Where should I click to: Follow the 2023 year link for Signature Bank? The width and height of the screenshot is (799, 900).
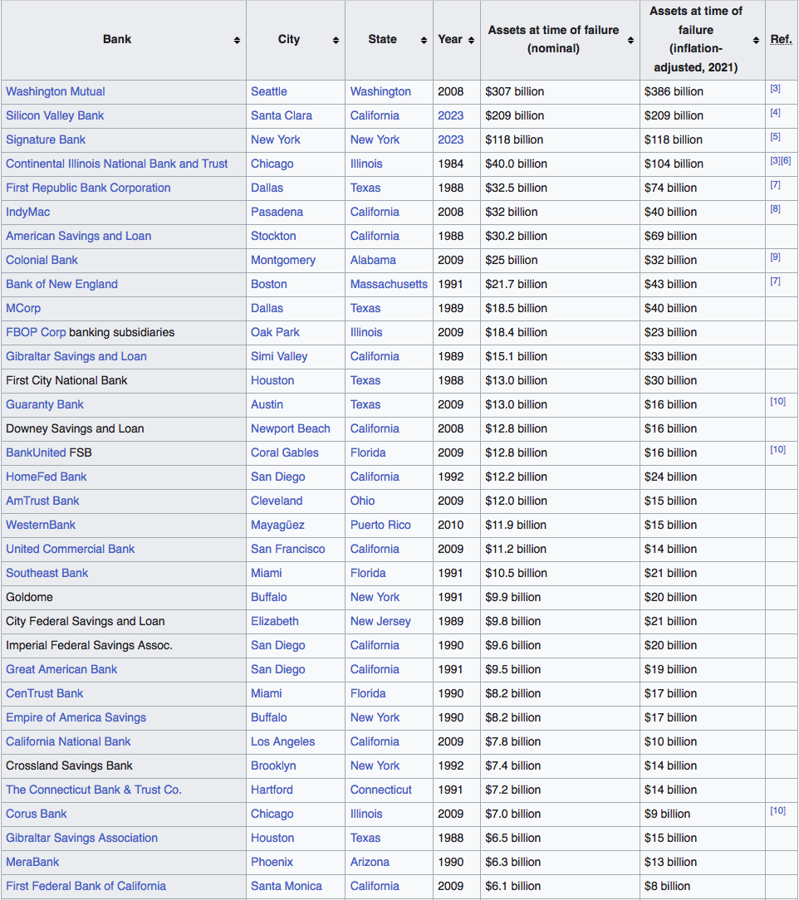[450, 139]
